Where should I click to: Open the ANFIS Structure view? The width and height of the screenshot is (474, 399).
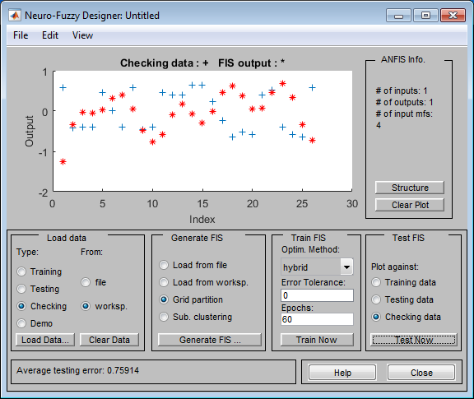410,188
